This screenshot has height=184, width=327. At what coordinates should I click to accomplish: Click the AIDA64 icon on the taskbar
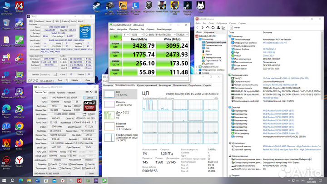pyautogui.click(x=79, y=180)
